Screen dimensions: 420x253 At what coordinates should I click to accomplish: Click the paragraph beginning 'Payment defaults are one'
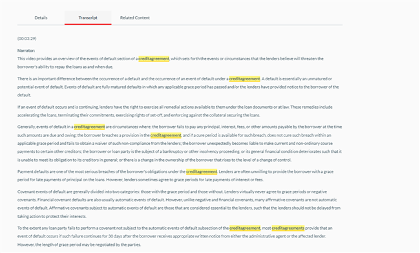coord(176,176)
